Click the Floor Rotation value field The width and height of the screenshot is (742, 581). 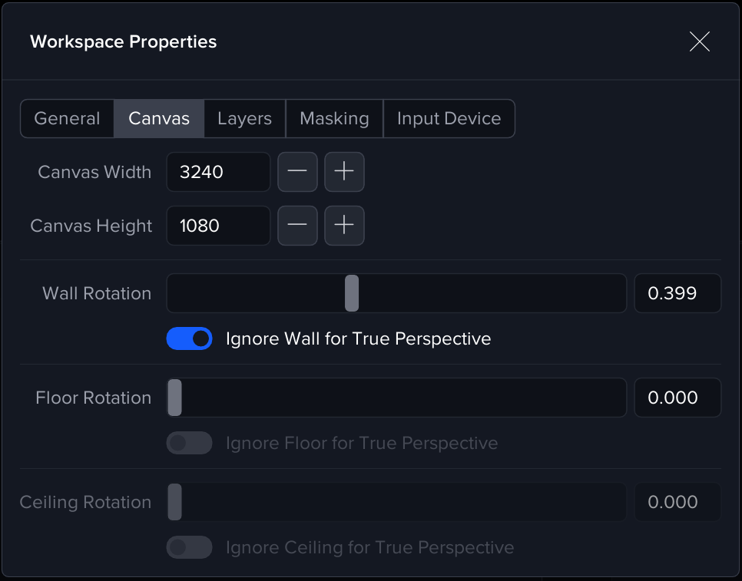pos(677,398)
